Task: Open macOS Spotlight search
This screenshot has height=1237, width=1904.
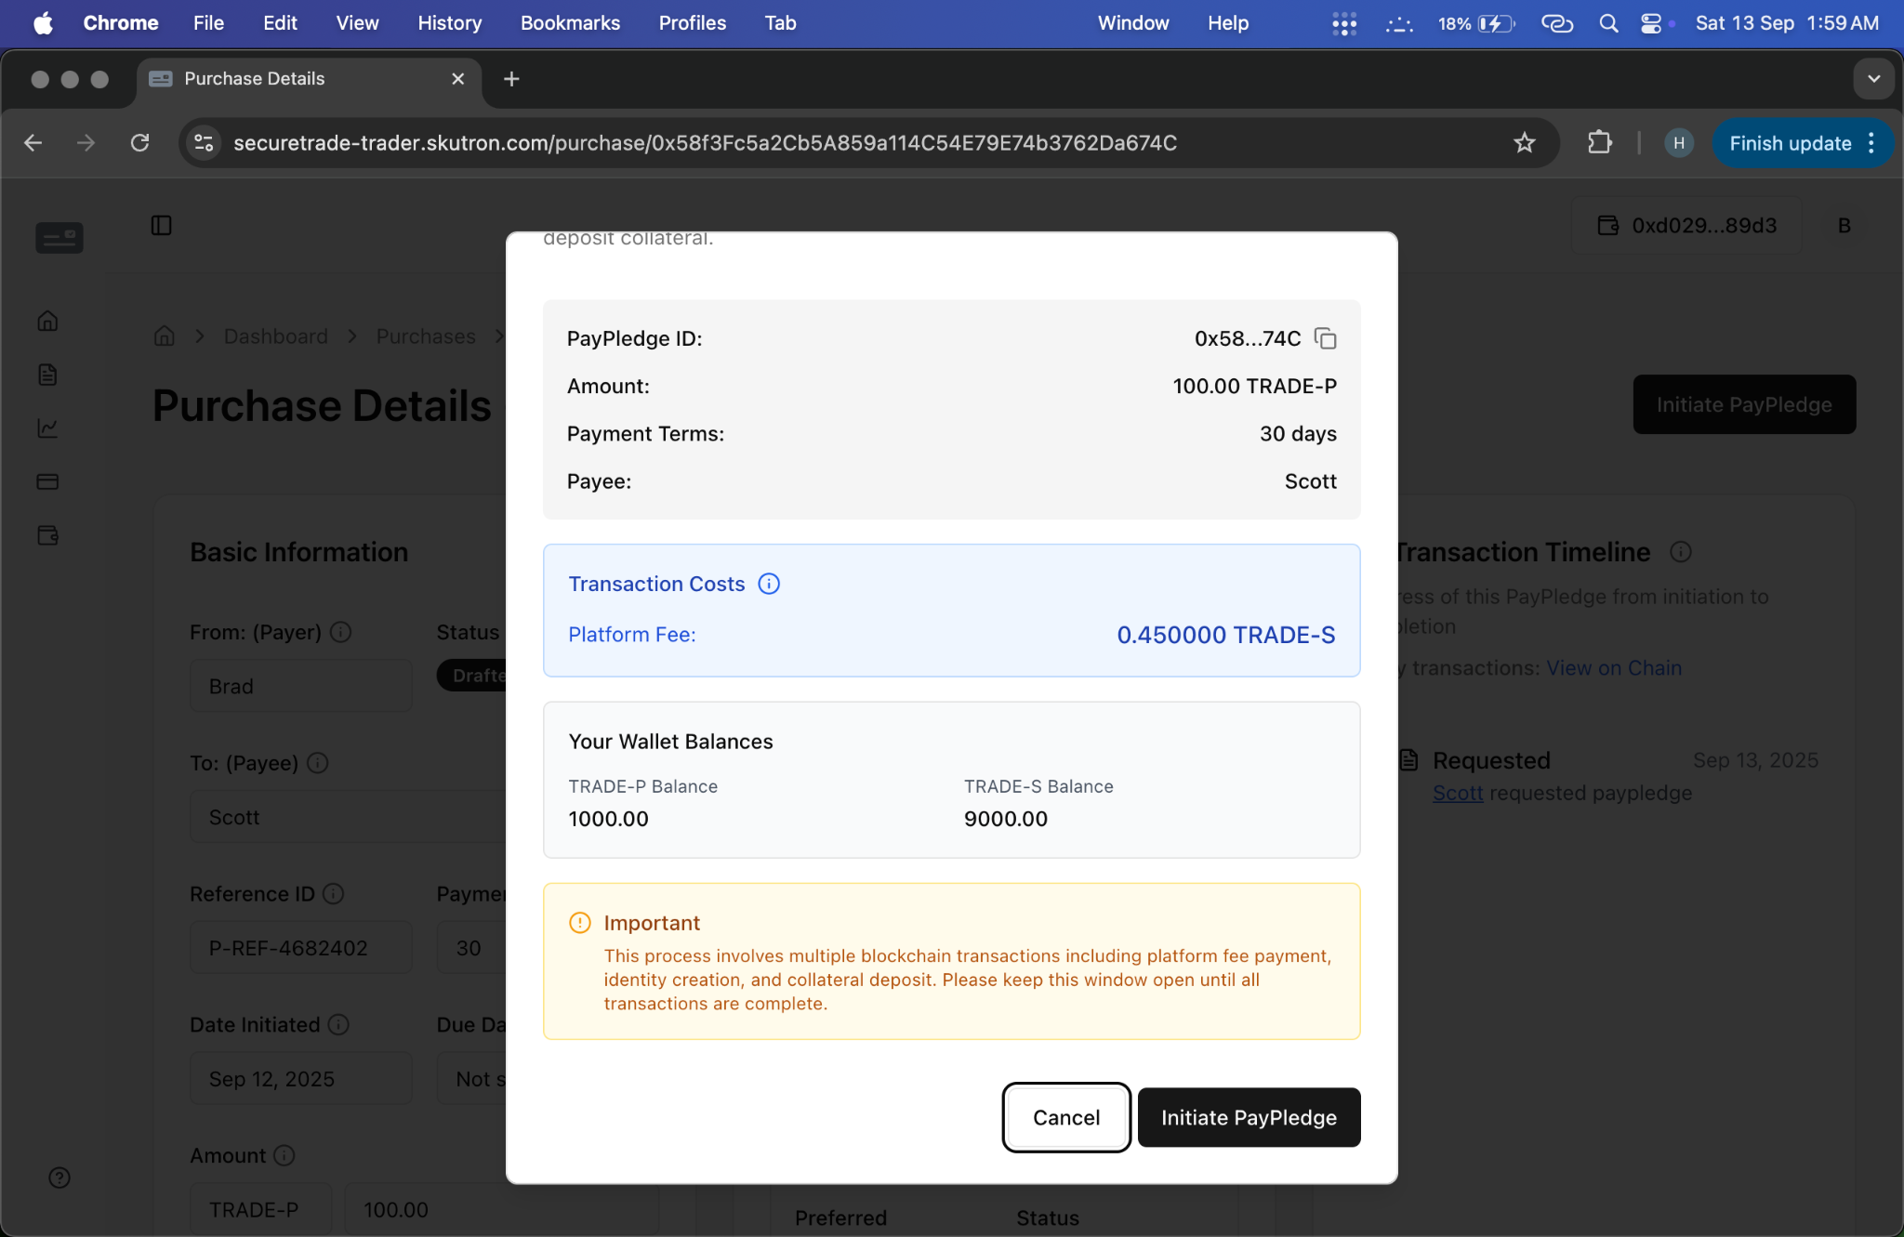Action: [x=1608, y=23]
